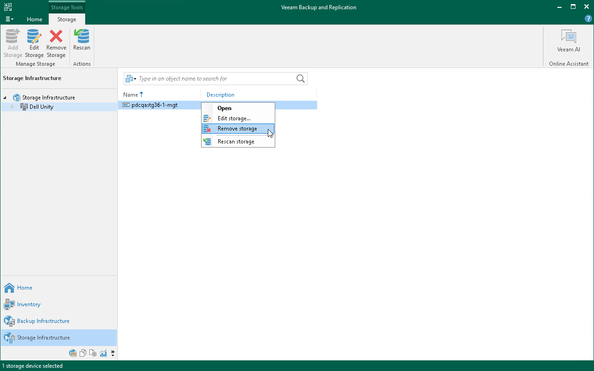Open the main hamburger menu dropdown
Viewport: 594px width, 371px height.
coord(9,19)
